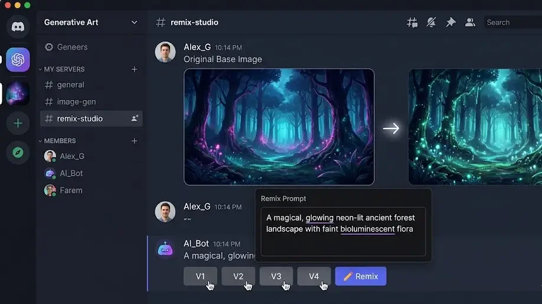542x304 pixels.
Task: Open the remixed green forest image
Action: click(x=475, y=127)
